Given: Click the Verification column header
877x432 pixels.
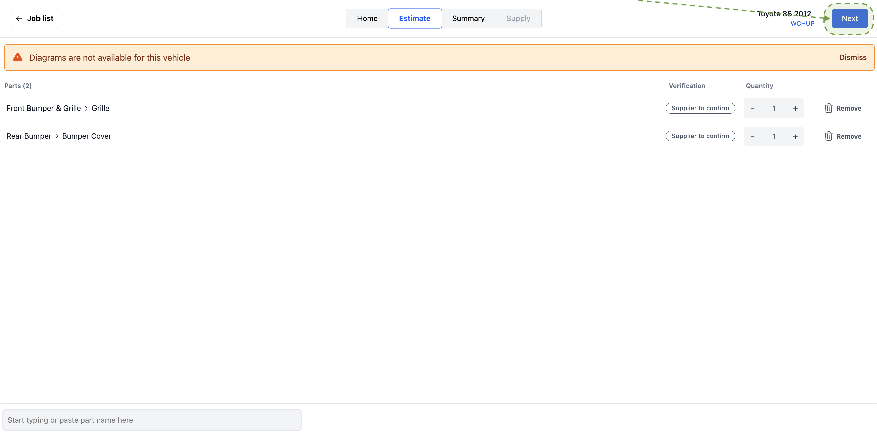Looking at the screenshot, I should 687,85.
